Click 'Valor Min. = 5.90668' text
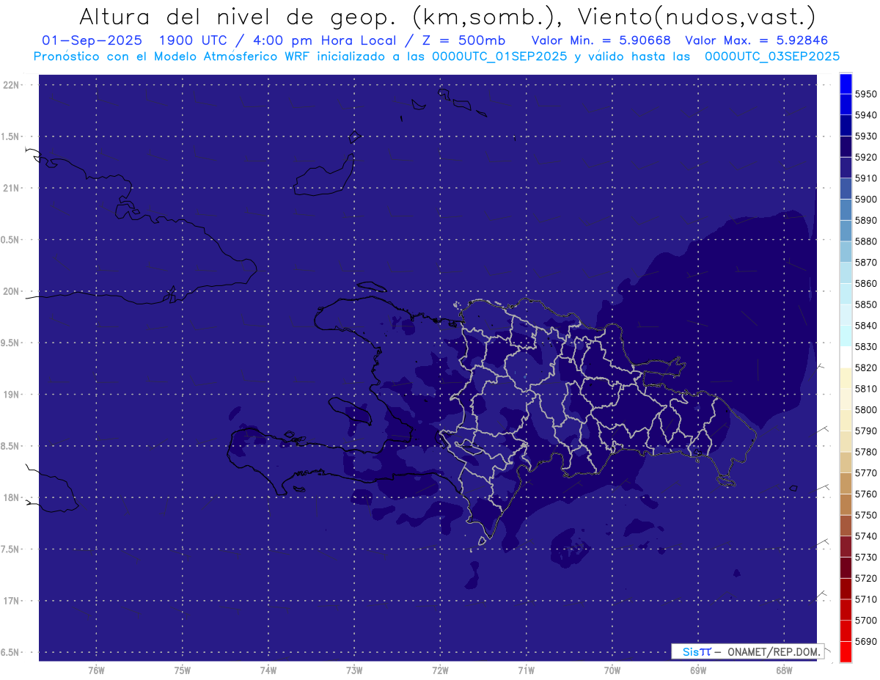880x680 pixels. pos(601,40)
